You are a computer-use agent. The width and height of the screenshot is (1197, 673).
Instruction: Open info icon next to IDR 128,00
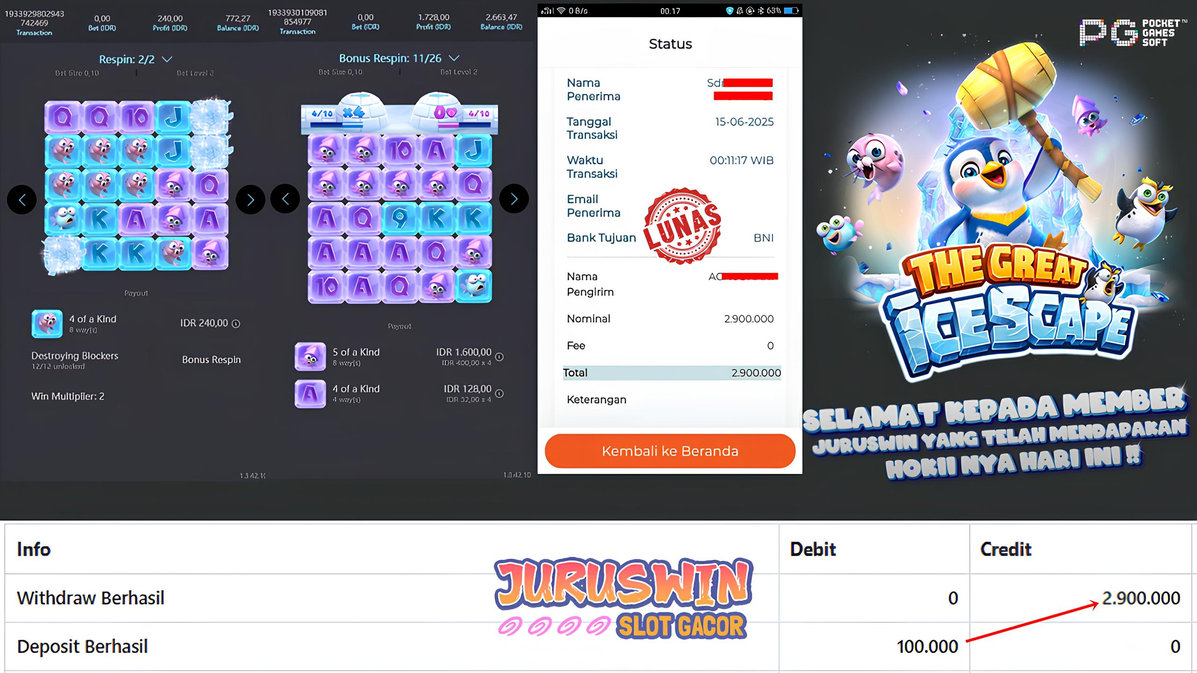[499, 394]
